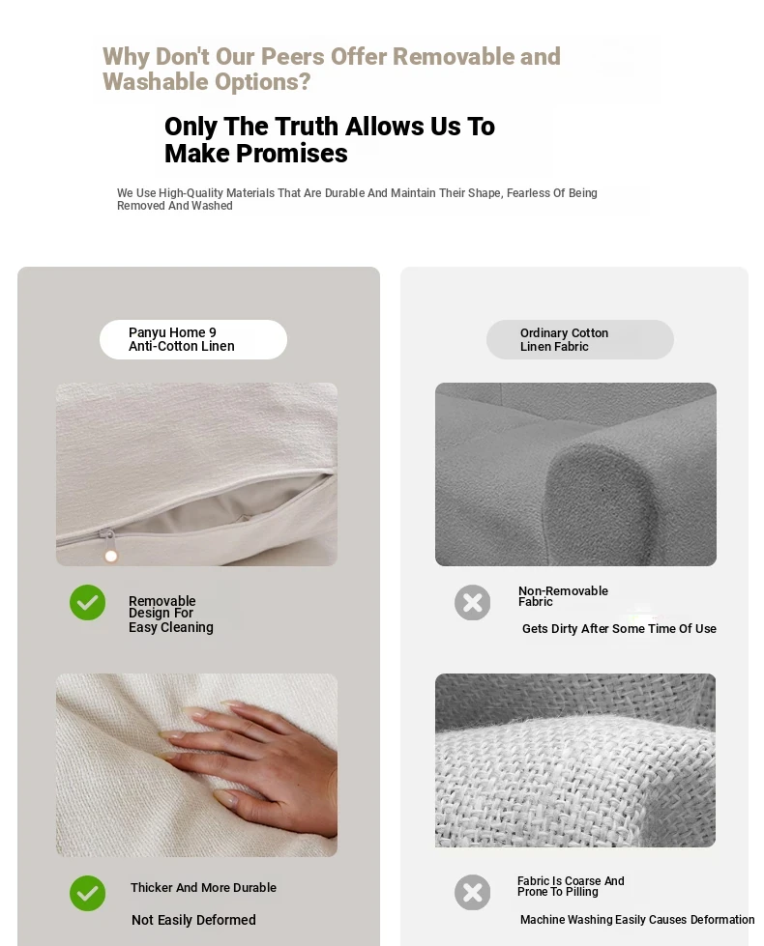764x946 pixels.
Task: Click the green checkmark beside Removable Design
Action: pos(88,602)
